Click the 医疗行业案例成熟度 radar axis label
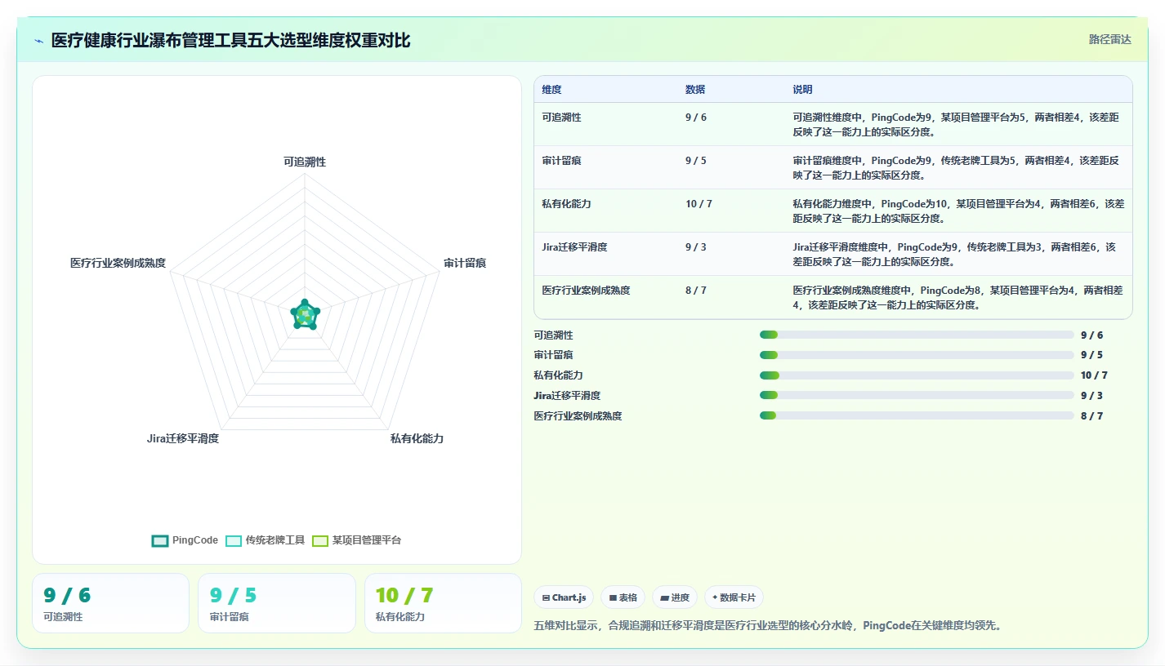This screenshot has width=1165, height=666. 118,263
